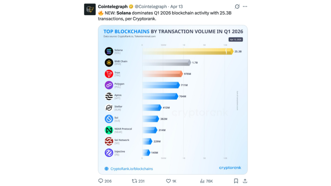This screenshot has height=186, width=331.
Task: Repost the tweet
Action: (134, 181)
